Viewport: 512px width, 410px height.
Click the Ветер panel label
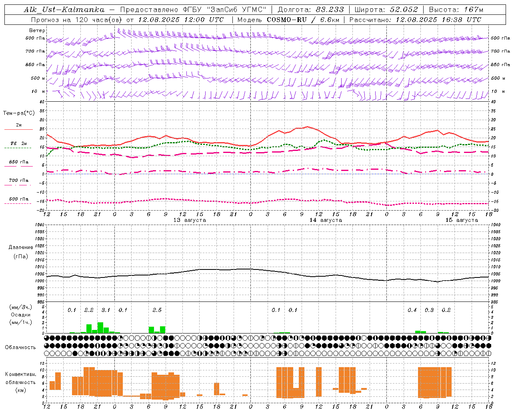point(37,30)
